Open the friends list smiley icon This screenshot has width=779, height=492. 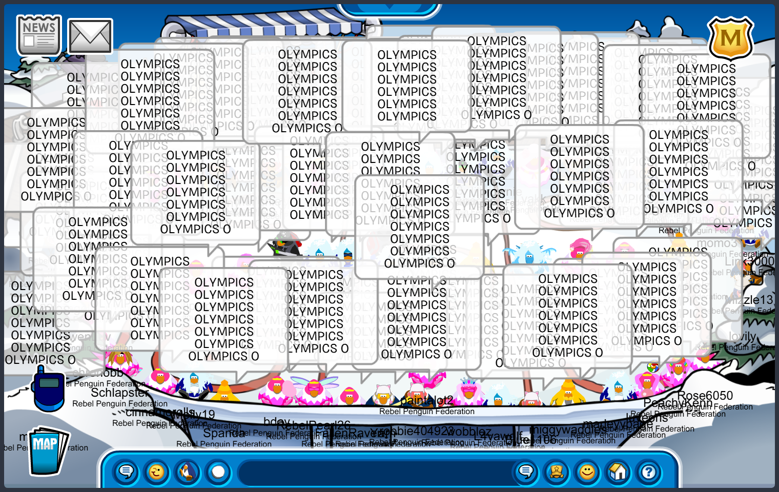587,471
